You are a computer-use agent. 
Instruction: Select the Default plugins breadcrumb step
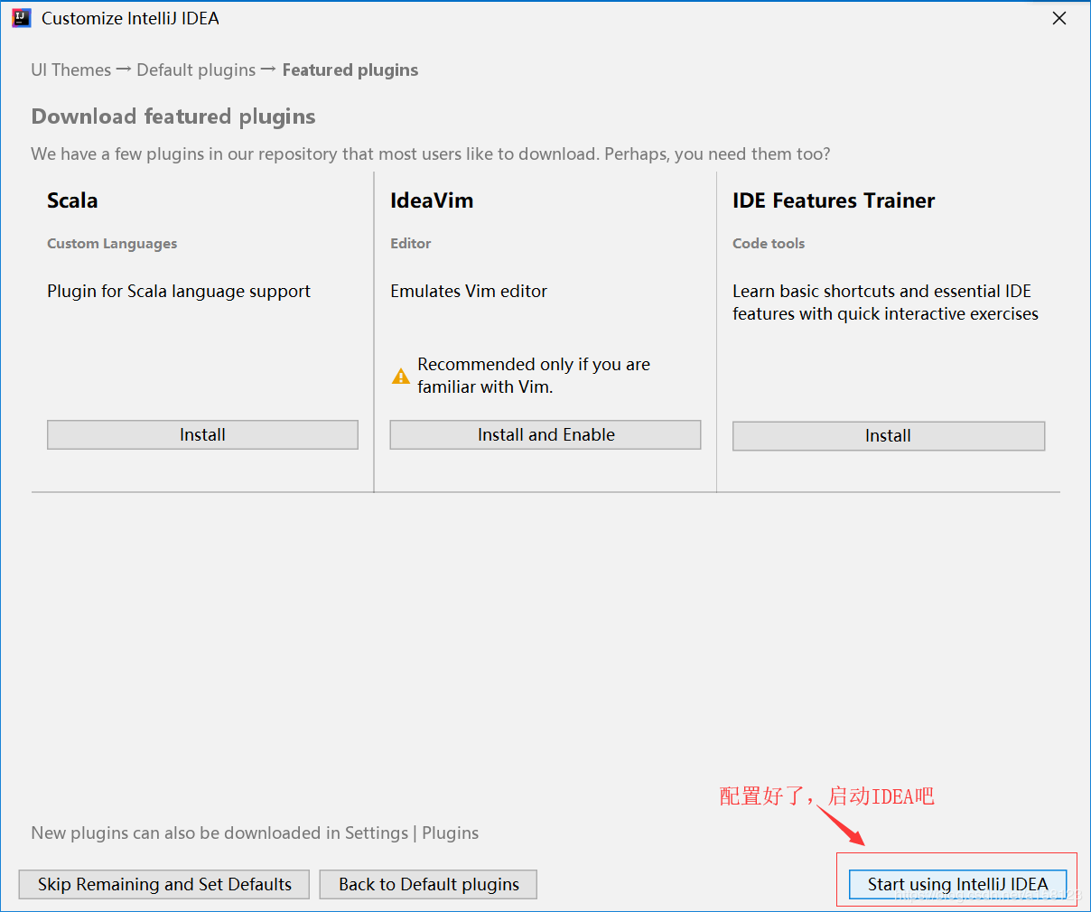click(196, 70)
